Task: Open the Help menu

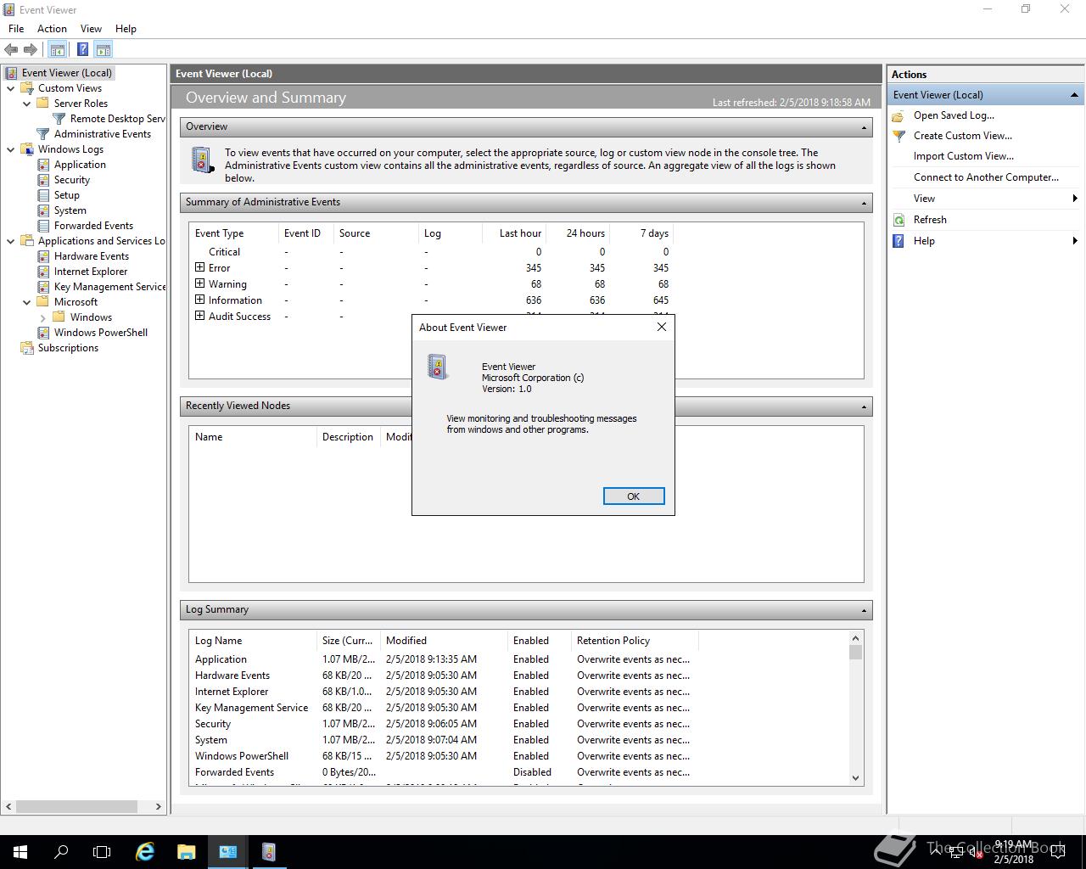Action: 126,29
